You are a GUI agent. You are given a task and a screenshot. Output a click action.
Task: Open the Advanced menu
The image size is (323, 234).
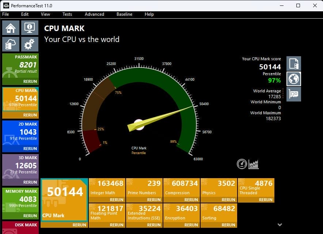(x=94, y=14)
